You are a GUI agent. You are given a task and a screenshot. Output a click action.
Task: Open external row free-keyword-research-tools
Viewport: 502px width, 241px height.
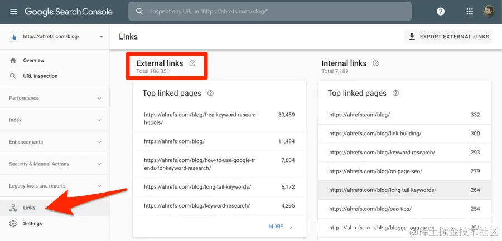point(219,119)
